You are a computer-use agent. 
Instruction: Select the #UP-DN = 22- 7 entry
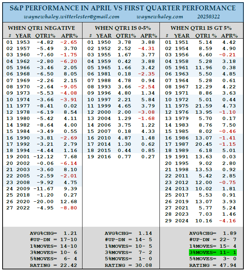click(212, 240)
